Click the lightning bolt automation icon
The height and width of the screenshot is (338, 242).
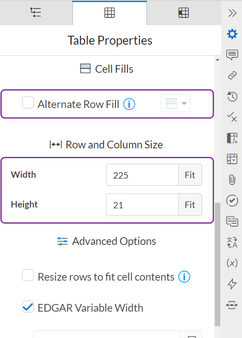(x=232, y=284)
